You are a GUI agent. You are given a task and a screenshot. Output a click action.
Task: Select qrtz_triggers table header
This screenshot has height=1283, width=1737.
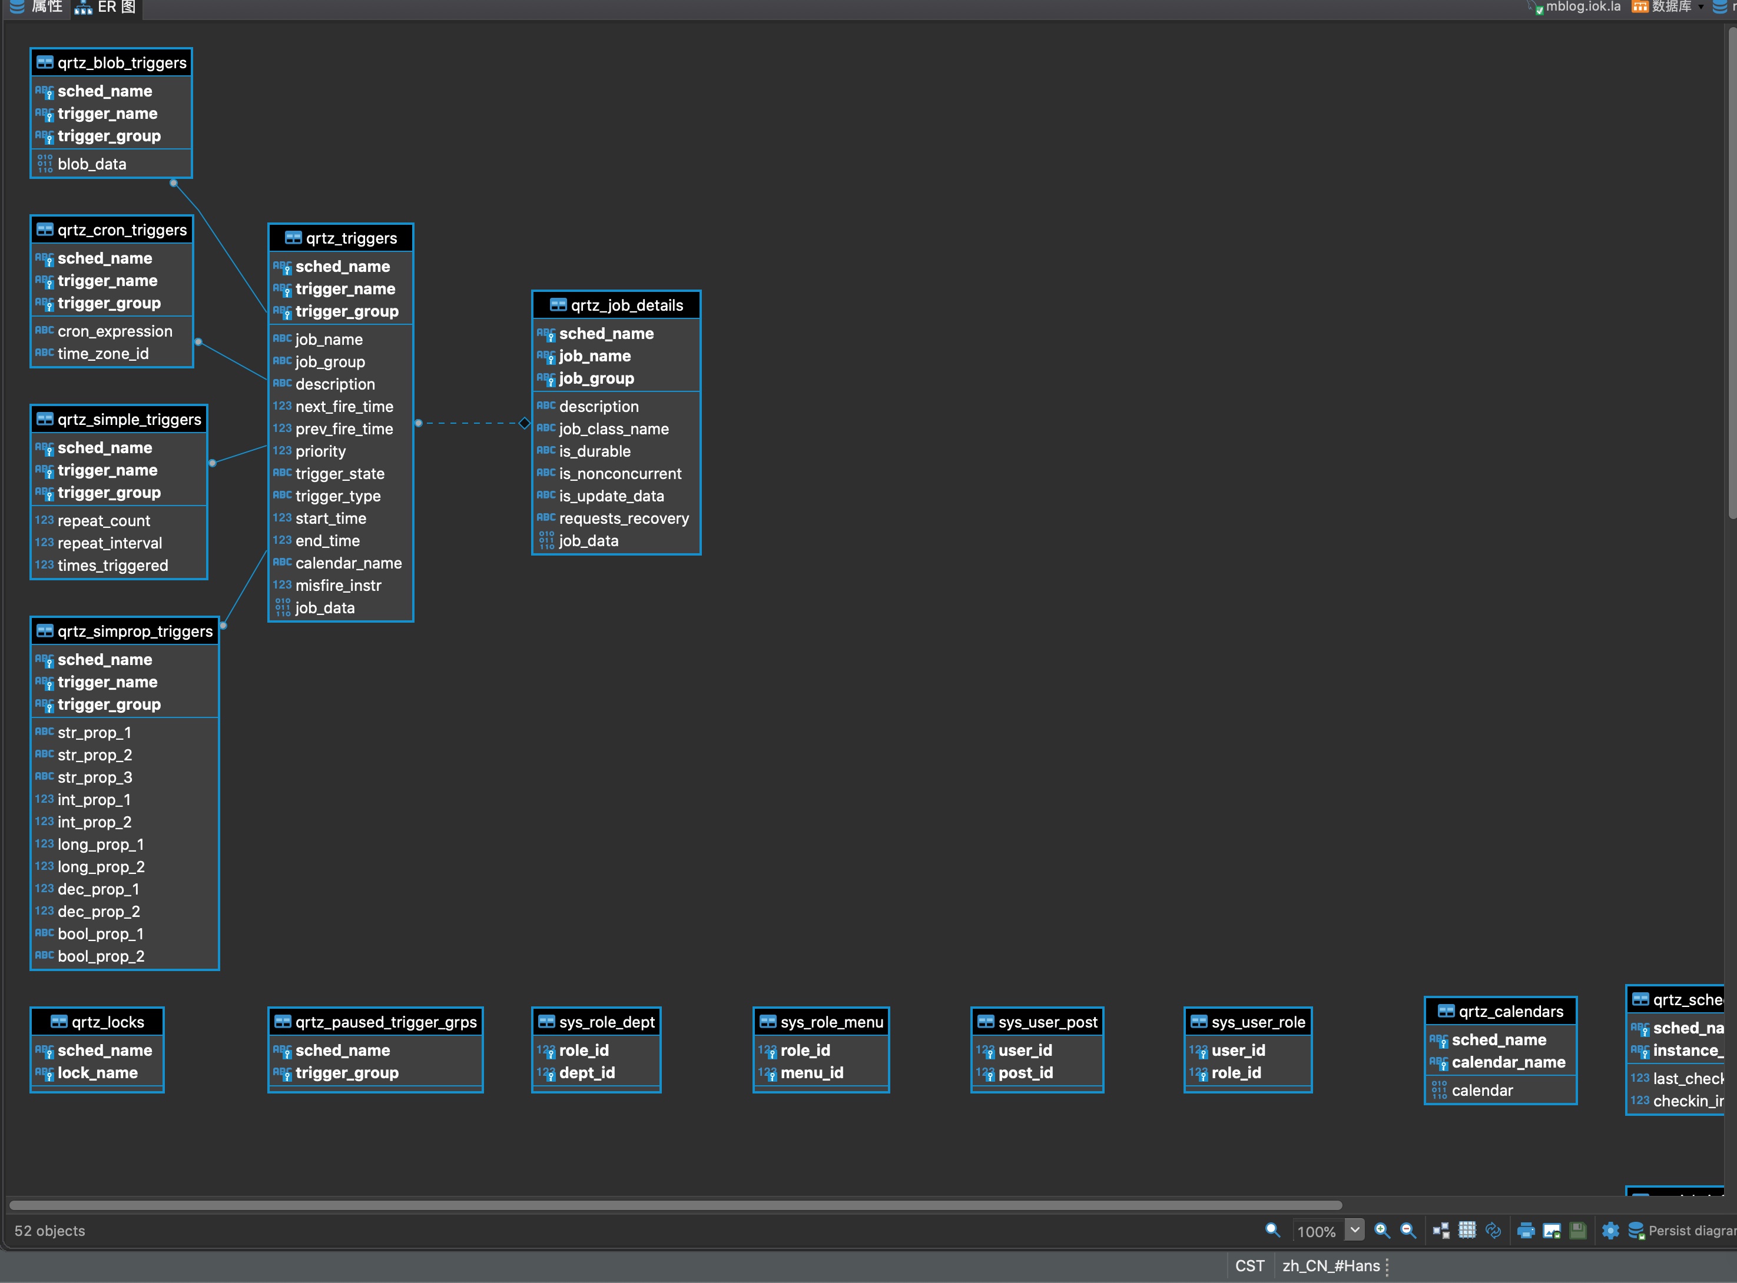[x=340, y=238]
